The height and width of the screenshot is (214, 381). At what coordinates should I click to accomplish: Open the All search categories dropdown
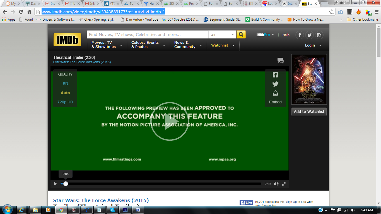tap(222, 34)
